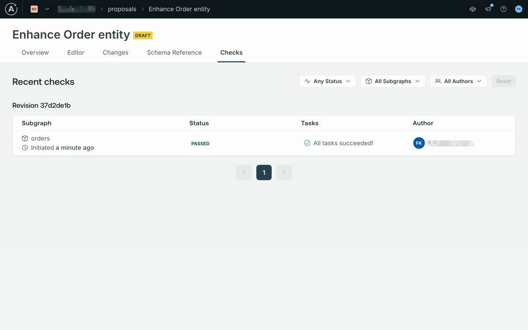
Task: Open the blurred graph name breadcrumb
Action: tap(76, 9)
